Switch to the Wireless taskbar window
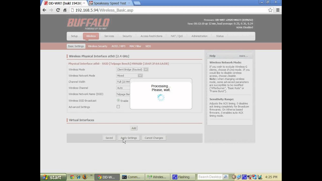322x181 pixels. tap(158, 177)
